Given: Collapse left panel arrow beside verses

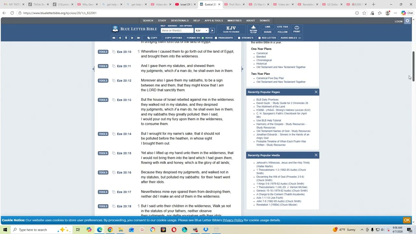Looking at the screenshot, I should pyautogui.click(x=93, y=69).
